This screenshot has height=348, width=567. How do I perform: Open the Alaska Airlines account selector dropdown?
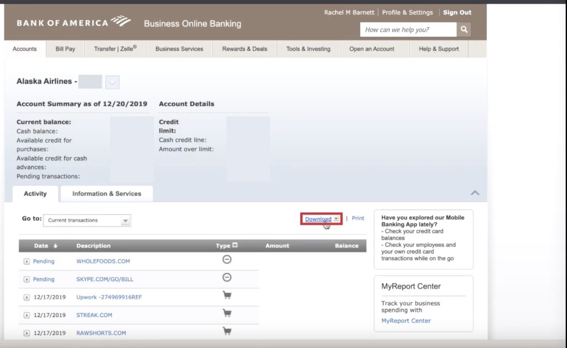tap(112, 82)
